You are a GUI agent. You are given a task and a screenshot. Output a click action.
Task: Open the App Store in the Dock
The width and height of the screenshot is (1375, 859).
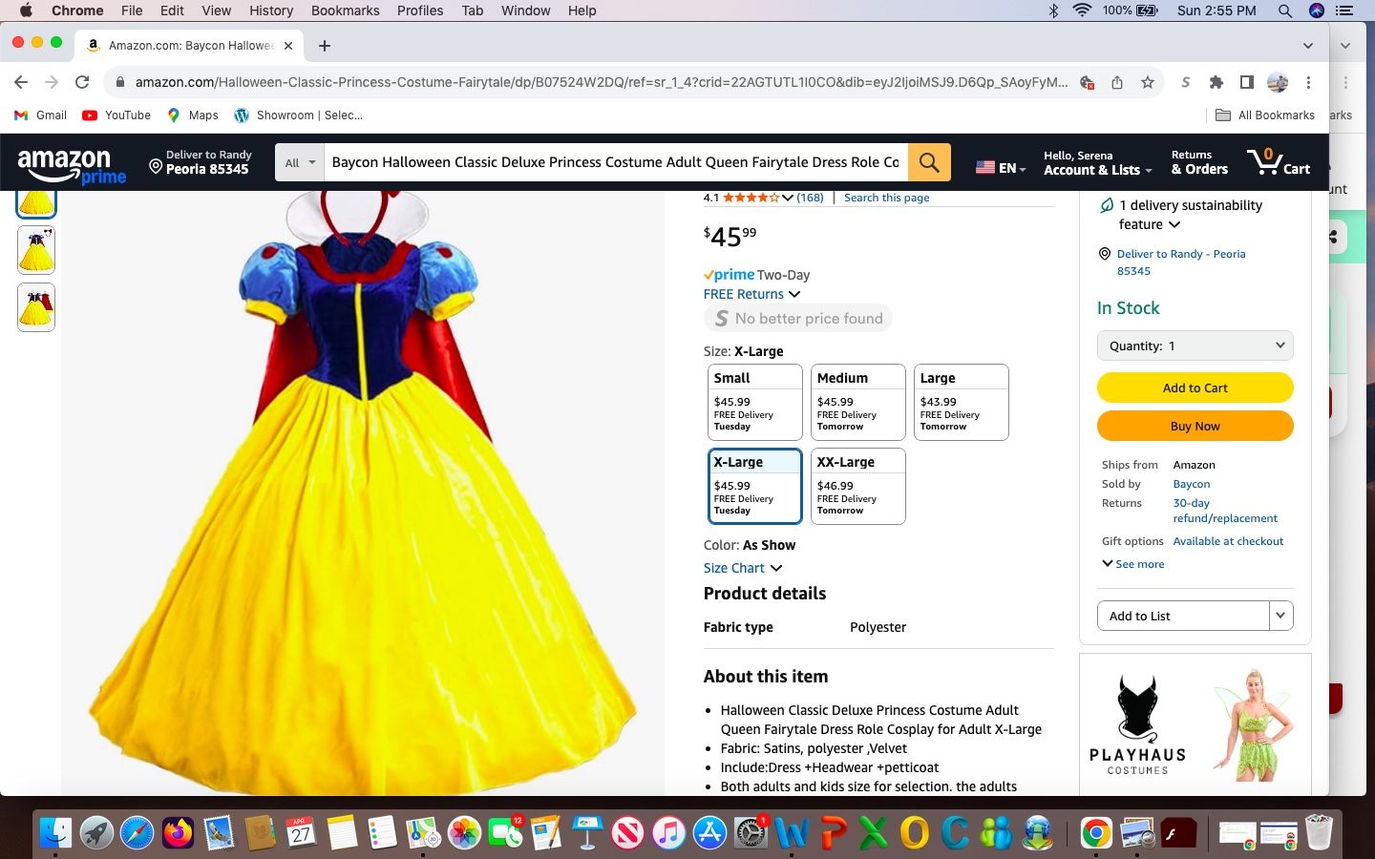(709, 832)
